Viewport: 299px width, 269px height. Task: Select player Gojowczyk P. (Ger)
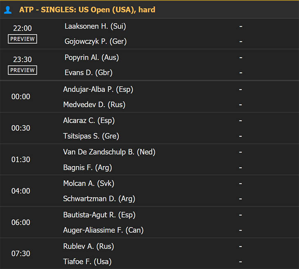tap(95, 41)
